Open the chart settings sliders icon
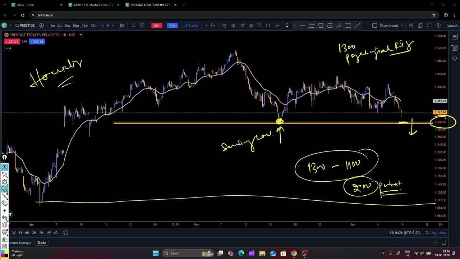 (277, 26)
